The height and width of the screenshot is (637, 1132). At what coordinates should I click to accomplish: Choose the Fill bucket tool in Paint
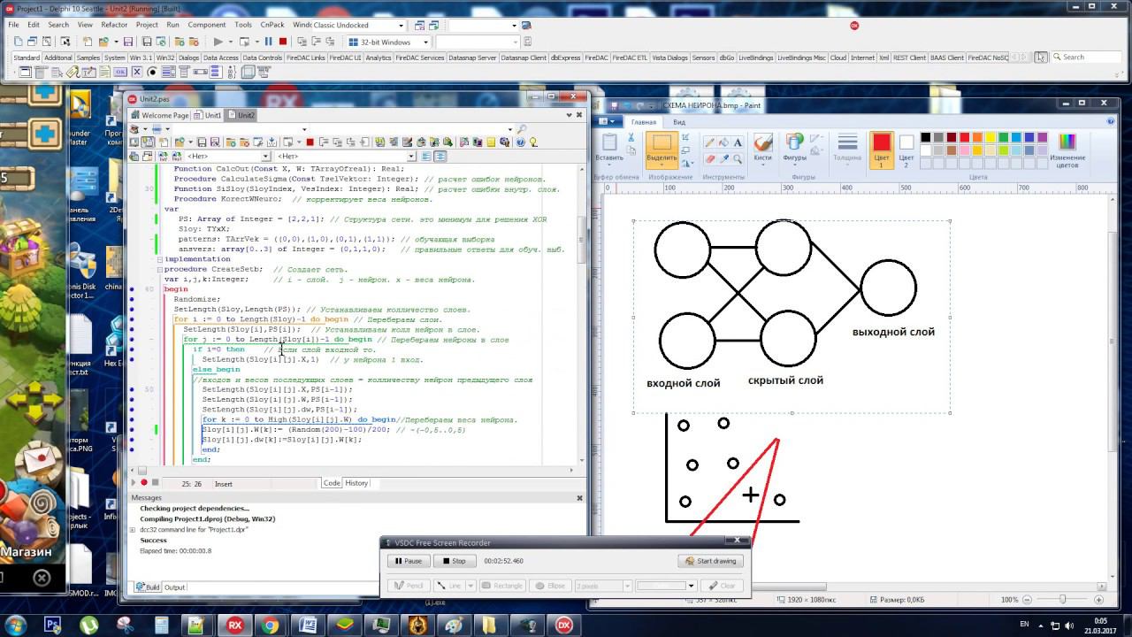tap(723, 142)
